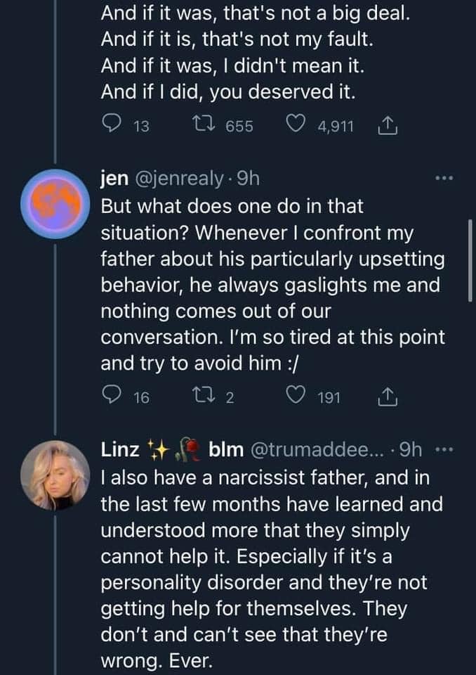Open more options for jen's tweet
Image resolution: width=476 pixels, height=675 pixels.
[445, 179]
